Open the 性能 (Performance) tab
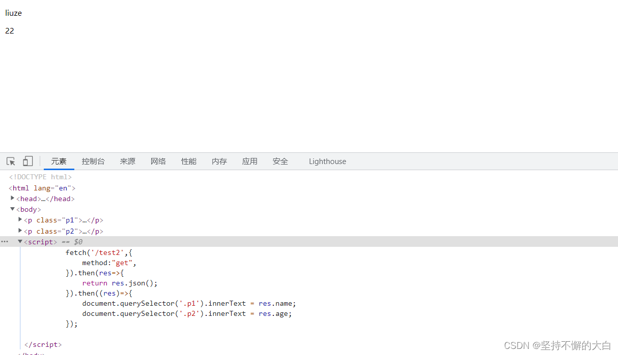Viewport: 618px width, 355px height. coord(189,161)
